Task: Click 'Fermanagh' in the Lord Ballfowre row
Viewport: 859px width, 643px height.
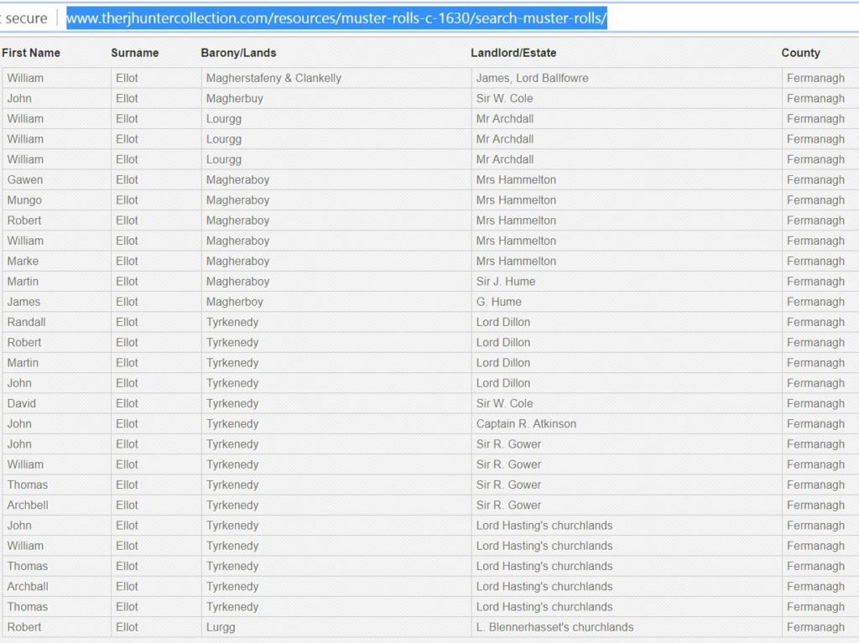Action: tap(815, 78)
